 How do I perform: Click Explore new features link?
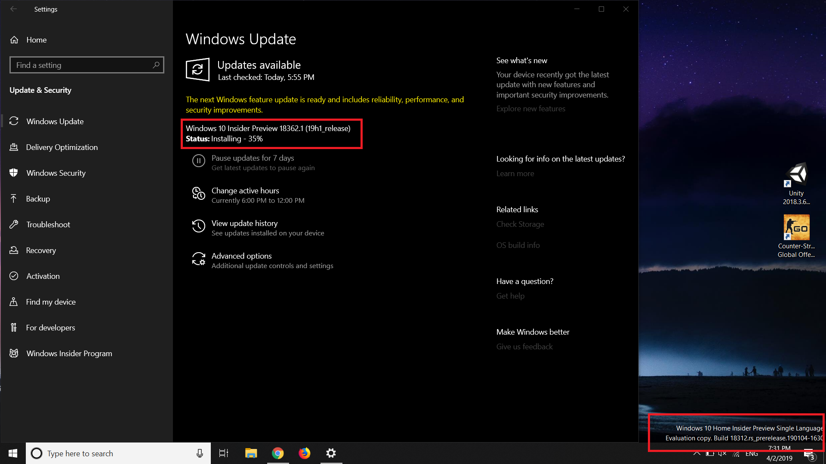530,109
